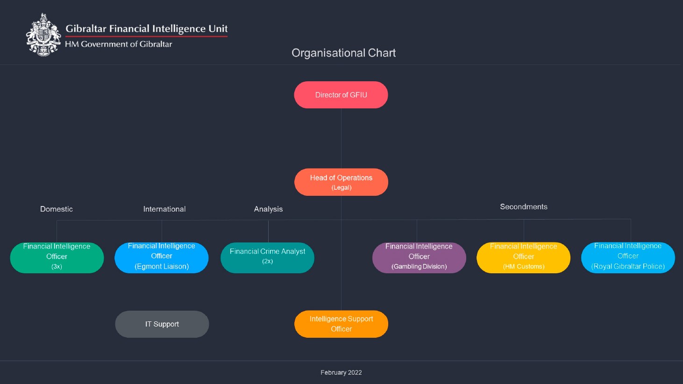The width and height of the screenshot is (683, 384).
Task: Click the HM Government of Gibraltar text
Action: coord(118,44)
